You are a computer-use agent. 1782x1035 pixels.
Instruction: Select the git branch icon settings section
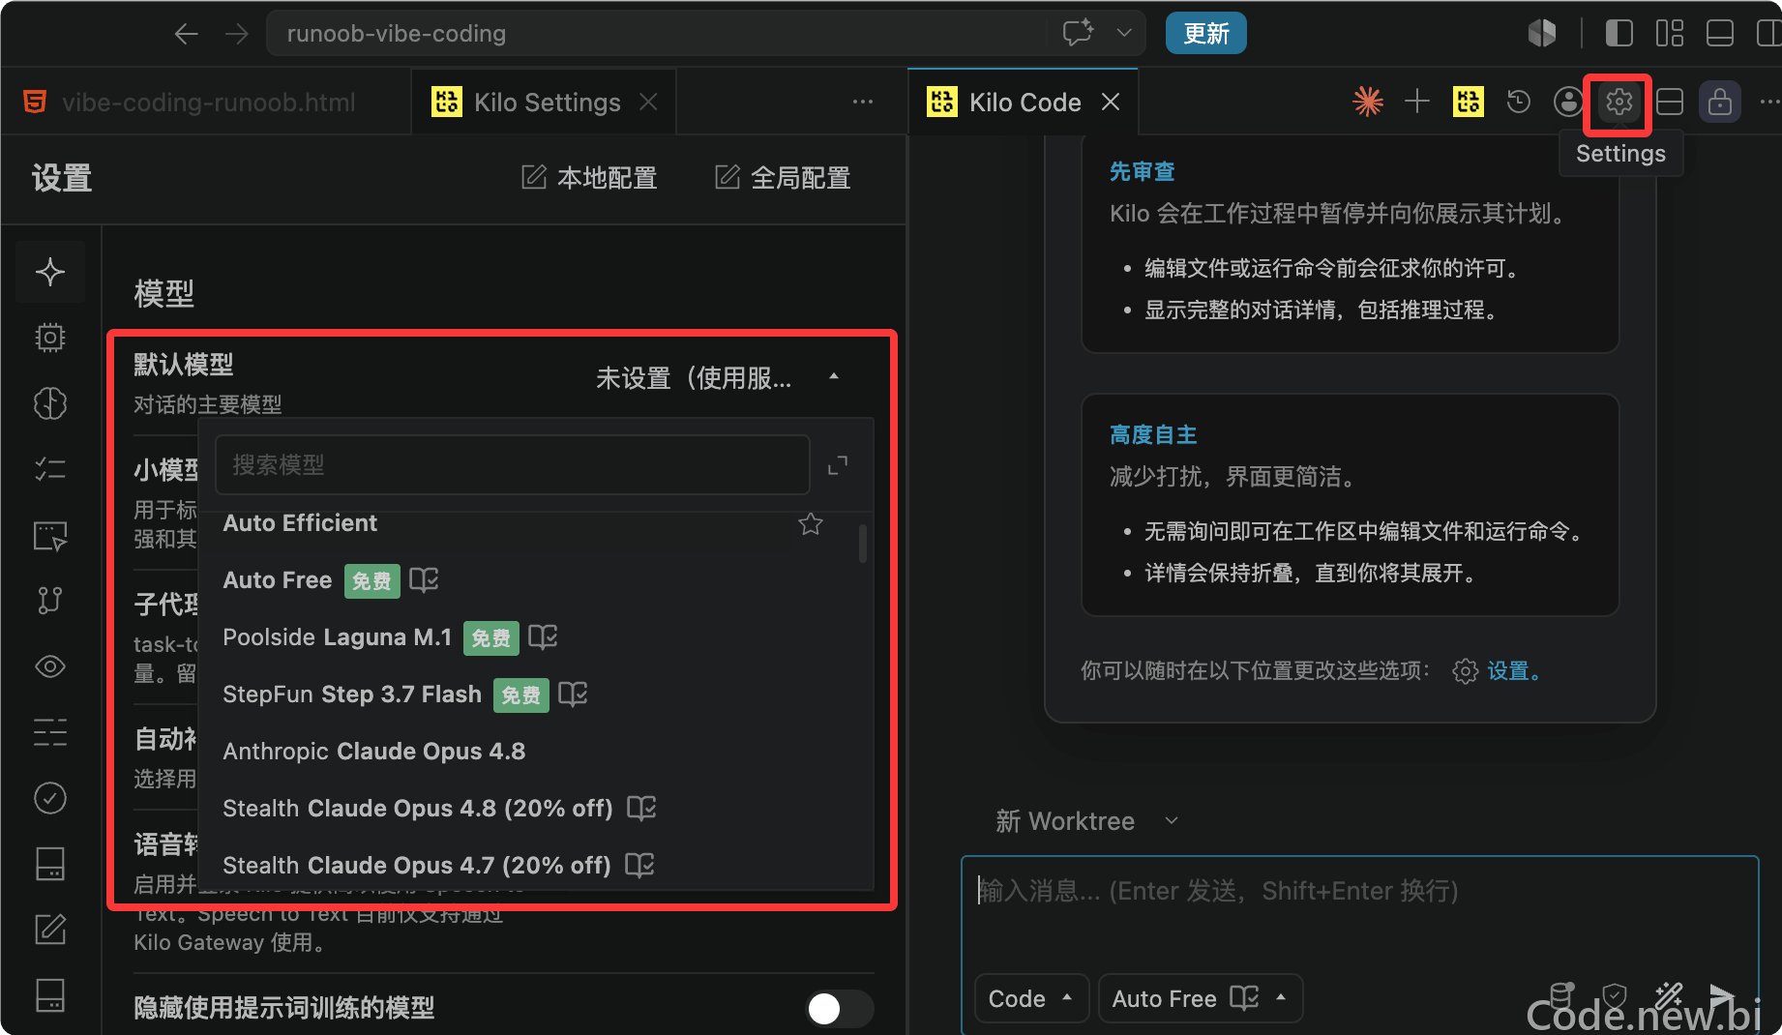click(x=50, y=601)
